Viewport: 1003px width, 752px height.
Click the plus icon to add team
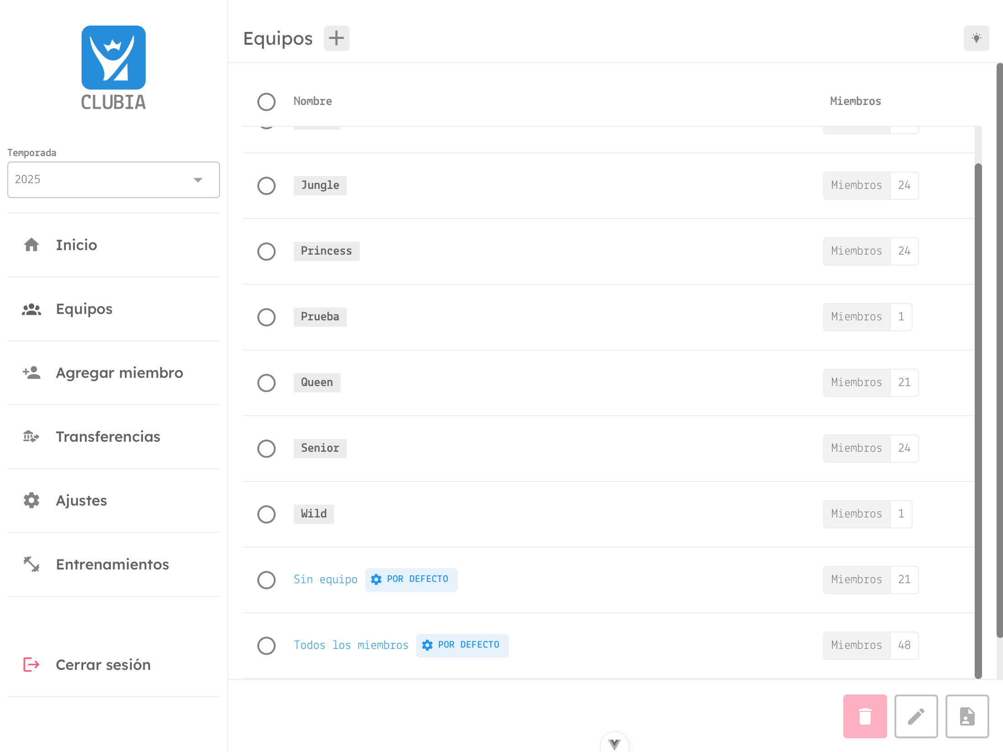pyautogui.click(x=336, y=38)
